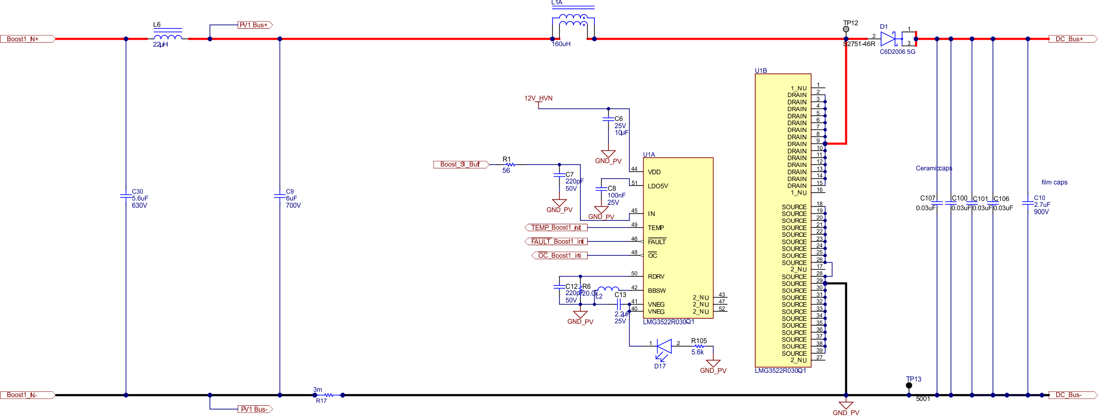Select the U1B power stage block

pos(783,220)
